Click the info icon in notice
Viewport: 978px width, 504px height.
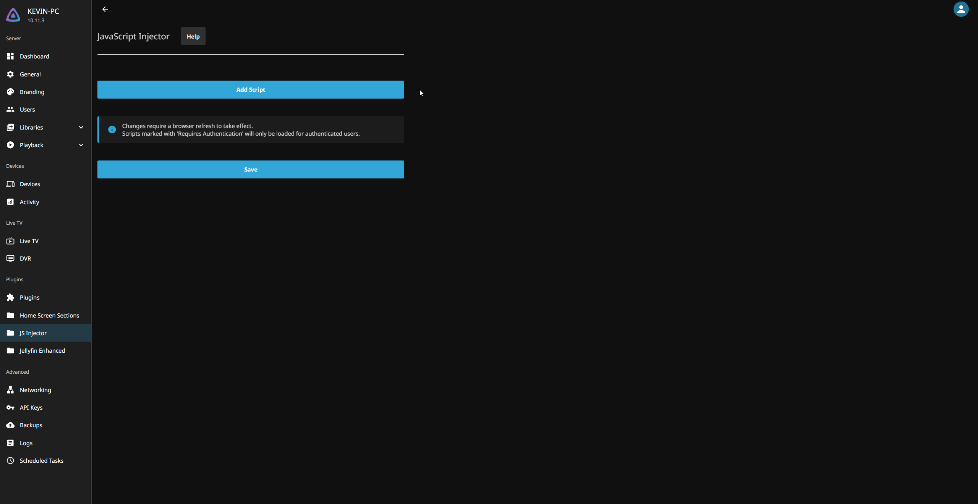112,130
